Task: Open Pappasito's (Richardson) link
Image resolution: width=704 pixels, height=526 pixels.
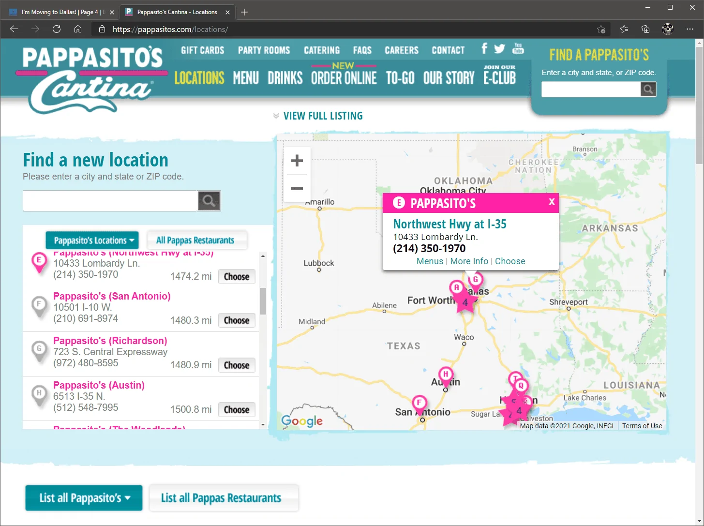Action: (x=110, y=341)
